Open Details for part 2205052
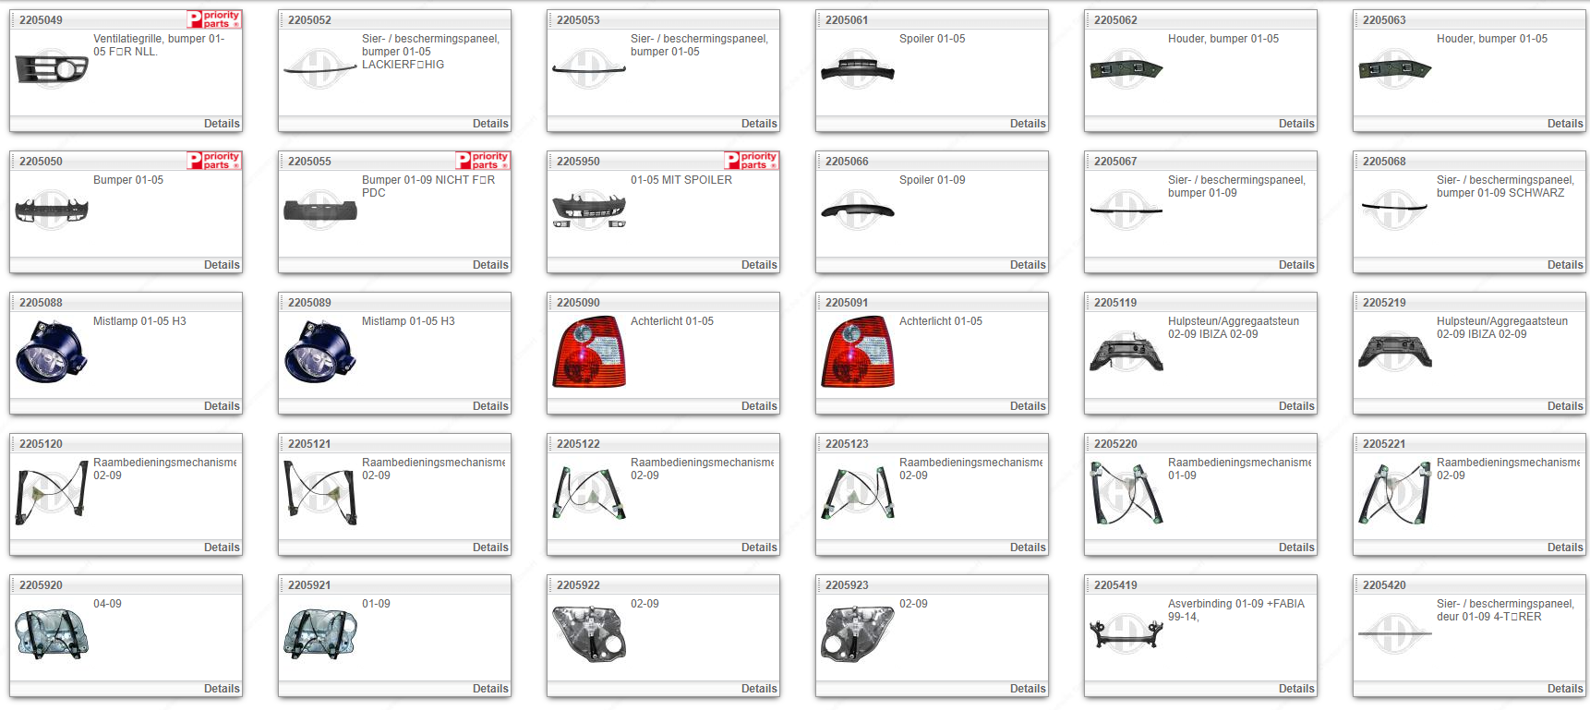 click(490, 124)
